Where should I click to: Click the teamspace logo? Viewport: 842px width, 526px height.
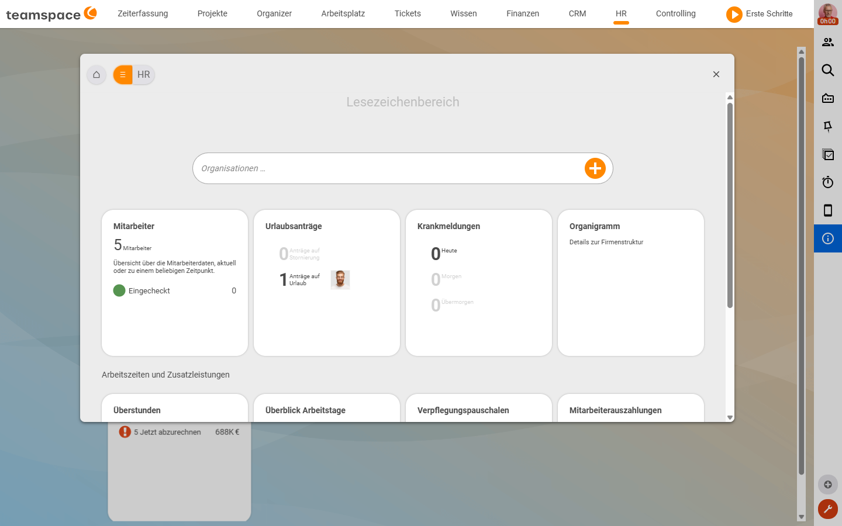[x=51, y=14]
